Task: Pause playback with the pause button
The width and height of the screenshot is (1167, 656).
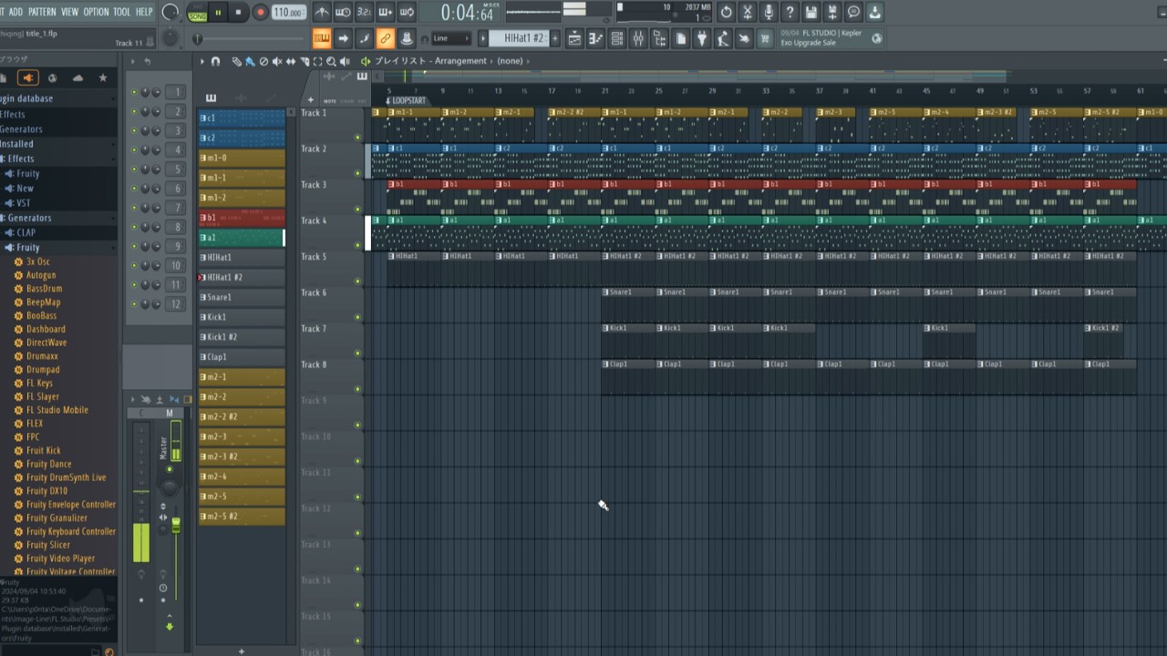Action: coord(218,13)
